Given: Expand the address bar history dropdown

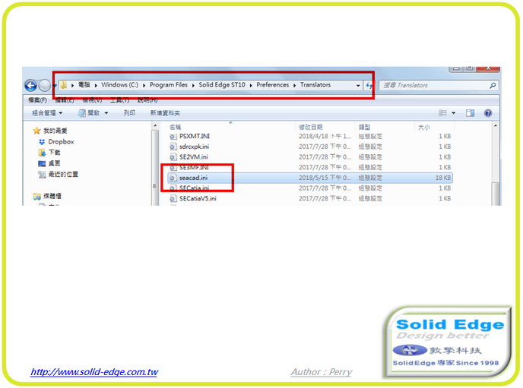Looking at the screenshot, I should pos(358,86).
